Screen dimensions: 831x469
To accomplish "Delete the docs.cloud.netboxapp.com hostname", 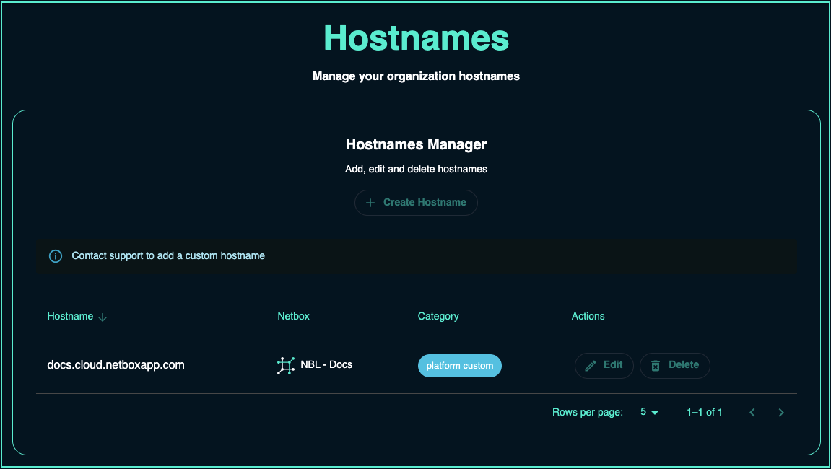I will point(674,366).
